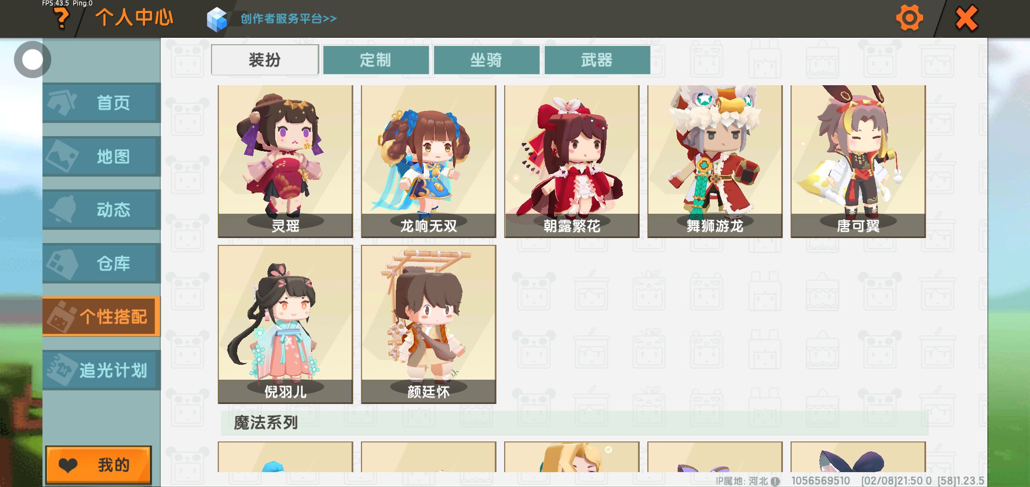The image size is (1030, 487).
Task: Open 仓库 from the sidebar
Action: [102, 263]
